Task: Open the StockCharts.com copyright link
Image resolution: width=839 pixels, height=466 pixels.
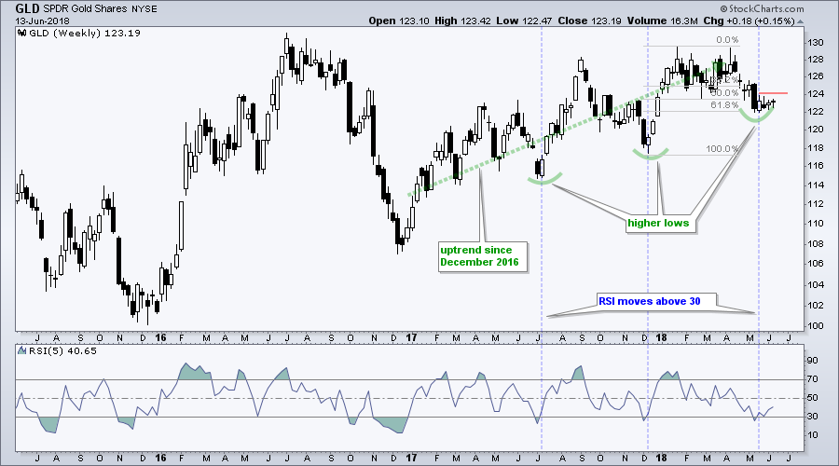Action: (762, 8)
